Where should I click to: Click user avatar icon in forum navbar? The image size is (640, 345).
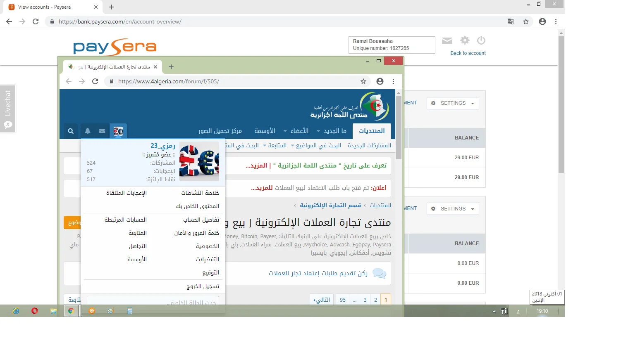118,131
